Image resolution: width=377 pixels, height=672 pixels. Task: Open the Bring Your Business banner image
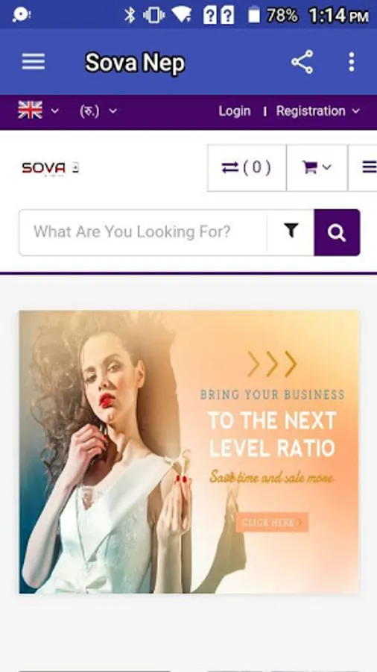click(x=189, y=452)
